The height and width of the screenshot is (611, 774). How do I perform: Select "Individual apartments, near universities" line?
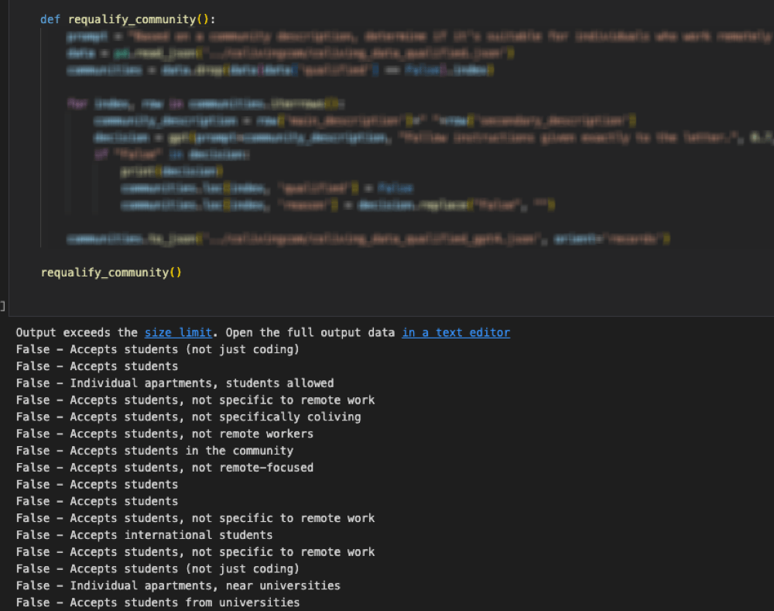point(178,585)
